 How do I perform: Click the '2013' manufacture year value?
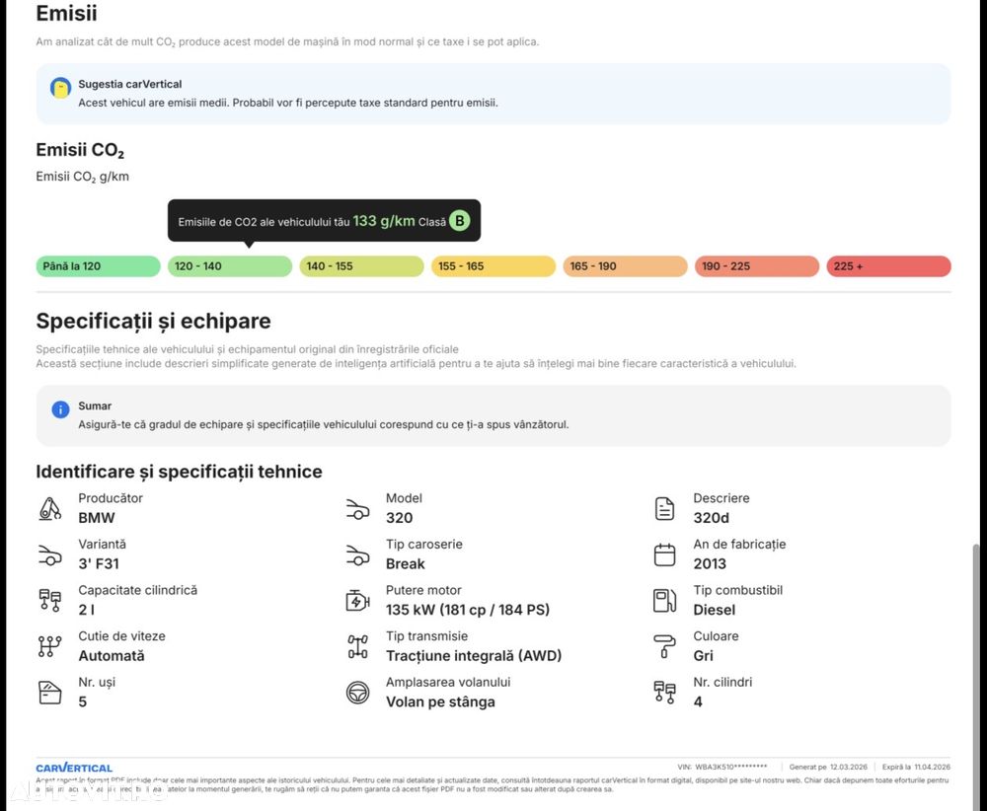coord(710,563)
